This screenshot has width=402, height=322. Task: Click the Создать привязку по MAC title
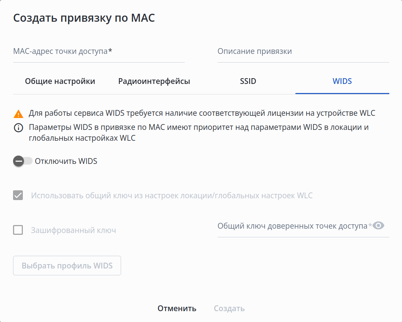tap(84, 18)
